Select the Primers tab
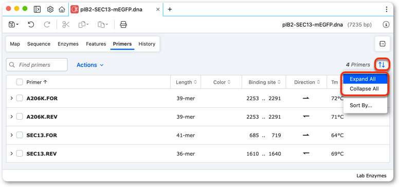Screen dimensions: 399x187 point(122,44)
